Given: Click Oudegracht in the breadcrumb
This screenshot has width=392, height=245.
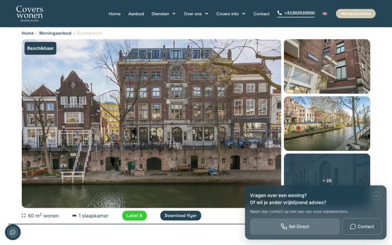Looking at the screenshot, I should (89, 33).
